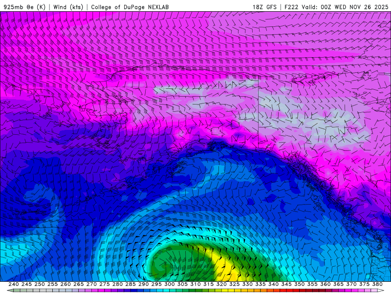Select the 250 value on the color scale
Screen dimensions: 391x293
click(40, 284)
